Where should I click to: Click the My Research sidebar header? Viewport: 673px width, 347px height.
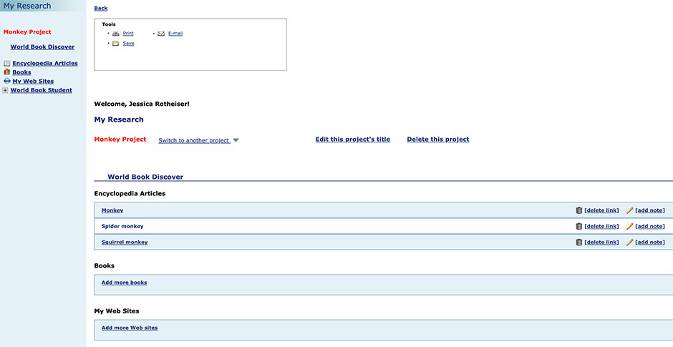pyautogui.click(x=27, y=6)
